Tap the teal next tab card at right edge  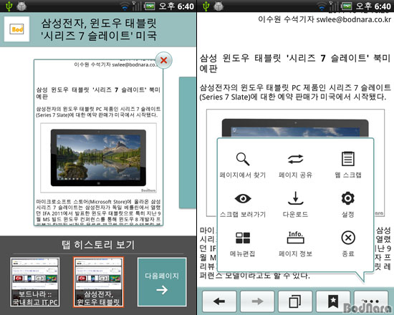(x=188, y=142)
